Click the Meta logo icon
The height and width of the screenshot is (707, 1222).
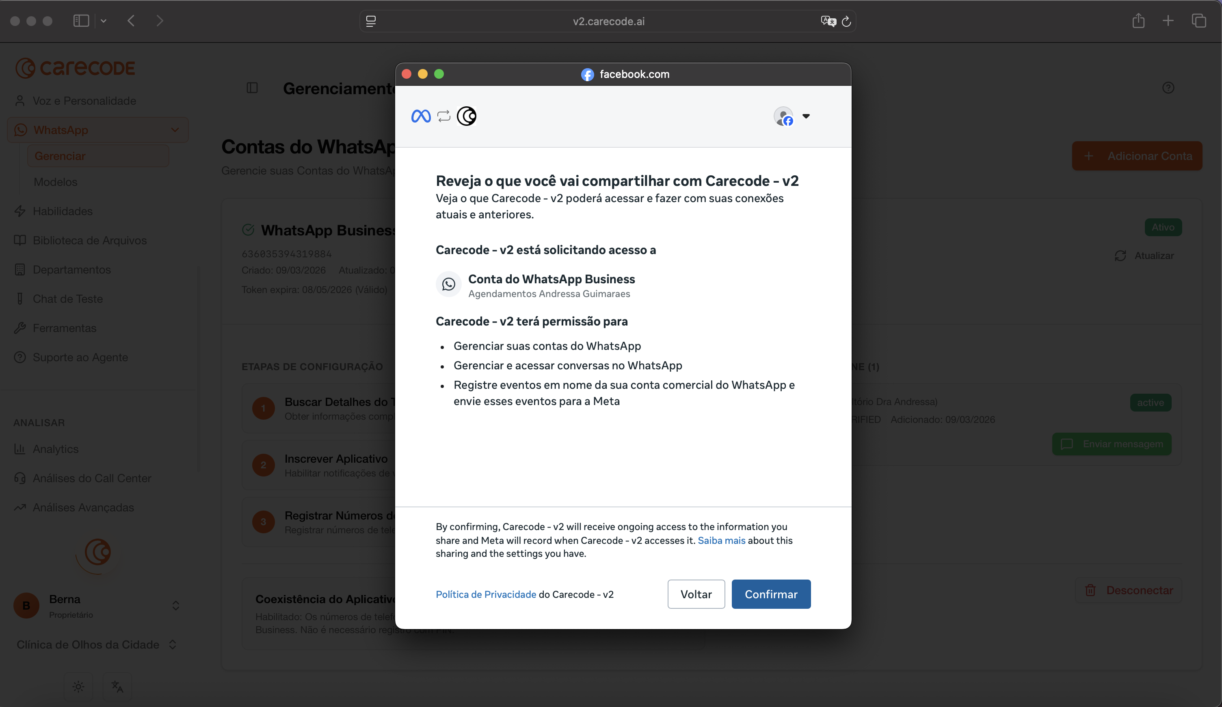point(420,116)
